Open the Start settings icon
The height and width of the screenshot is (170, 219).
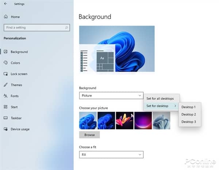[5, 107]
